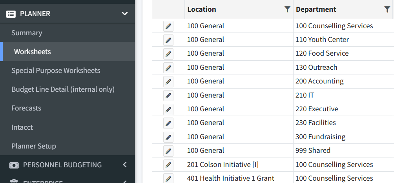Select '100 General' in the Youth Center row
The height and width of the screenshot is (183, 394).
point(239,40)
